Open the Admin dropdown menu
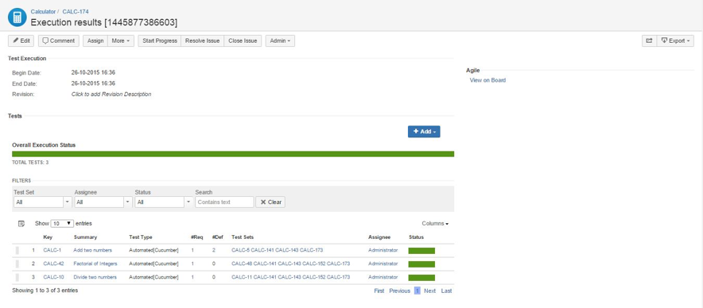The width and height of the screenshot is (703, 308). pyautogui.click(x=280, y=40)
